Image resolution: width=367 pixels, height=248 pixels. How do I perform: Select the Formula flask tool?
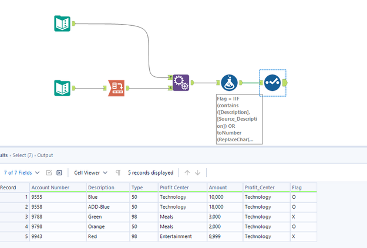tap(229, 83)
